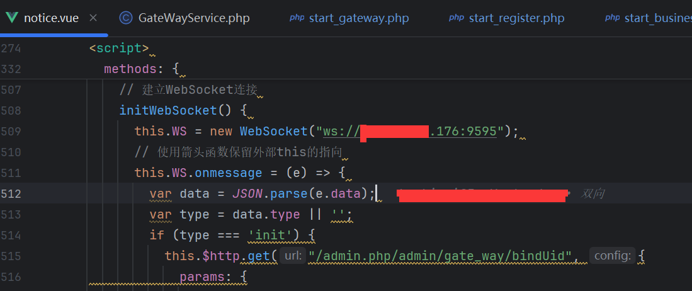Click the php icon of start_register.php tab
Viewport: 692px width, 291px height.
coord(457,18)
